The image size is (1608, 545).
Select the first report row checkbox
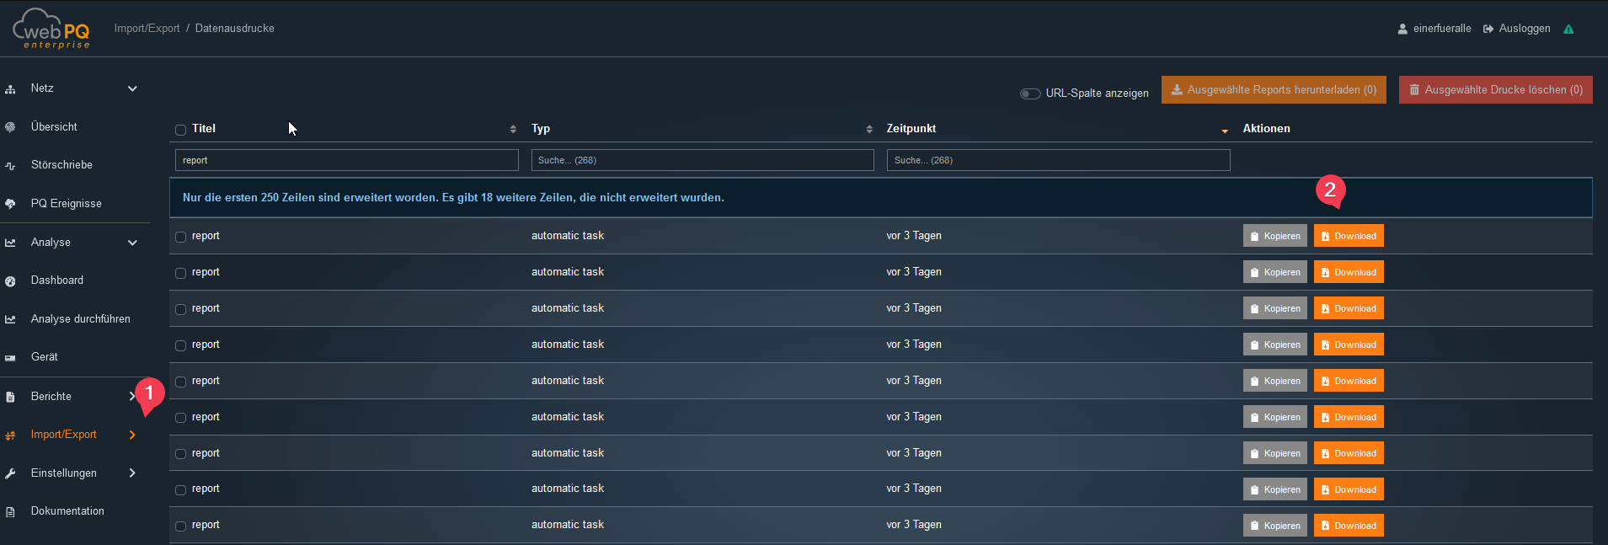(180, 237)
